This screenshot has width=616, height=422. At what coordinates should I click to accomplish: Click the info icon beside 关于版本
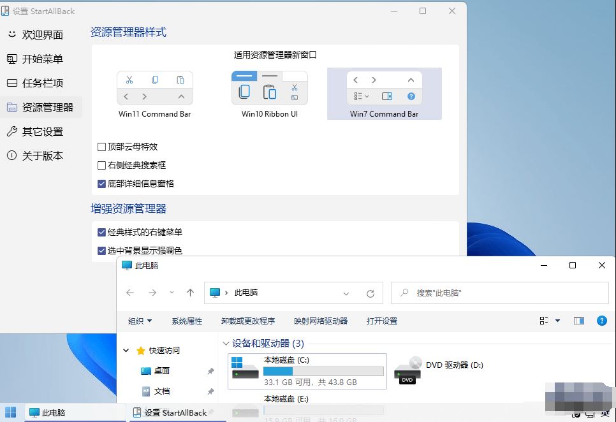[x=12, y=156]
